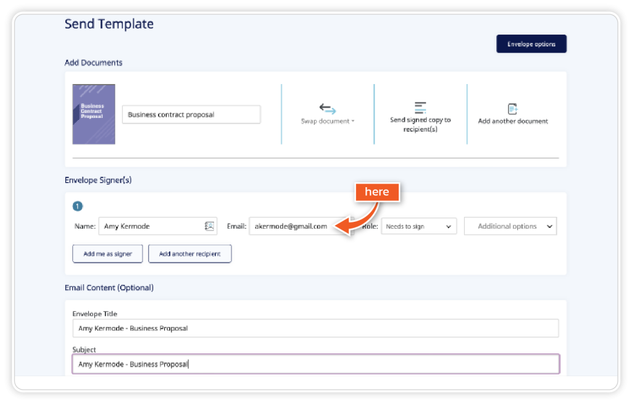
Task: Open the 'Needs to sign' role dropdown
Action: point(418,226)
